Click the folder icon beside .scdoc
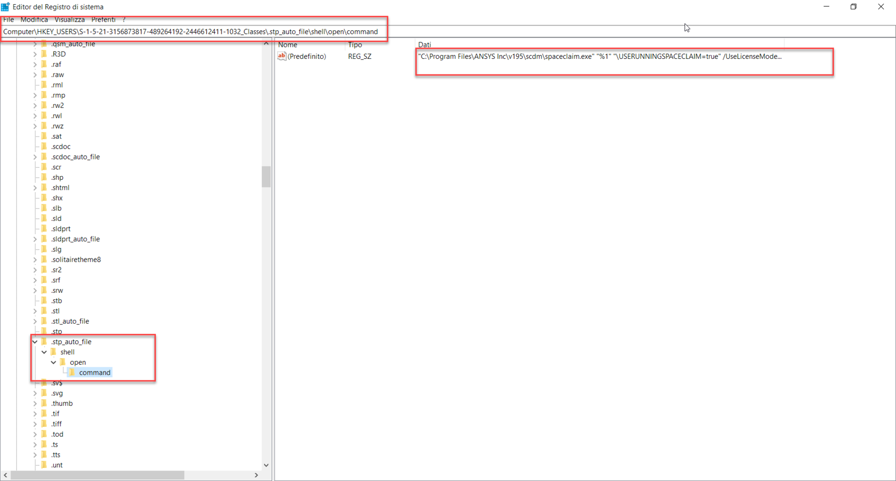The image size is (896, 481). (x=44, y=146)
